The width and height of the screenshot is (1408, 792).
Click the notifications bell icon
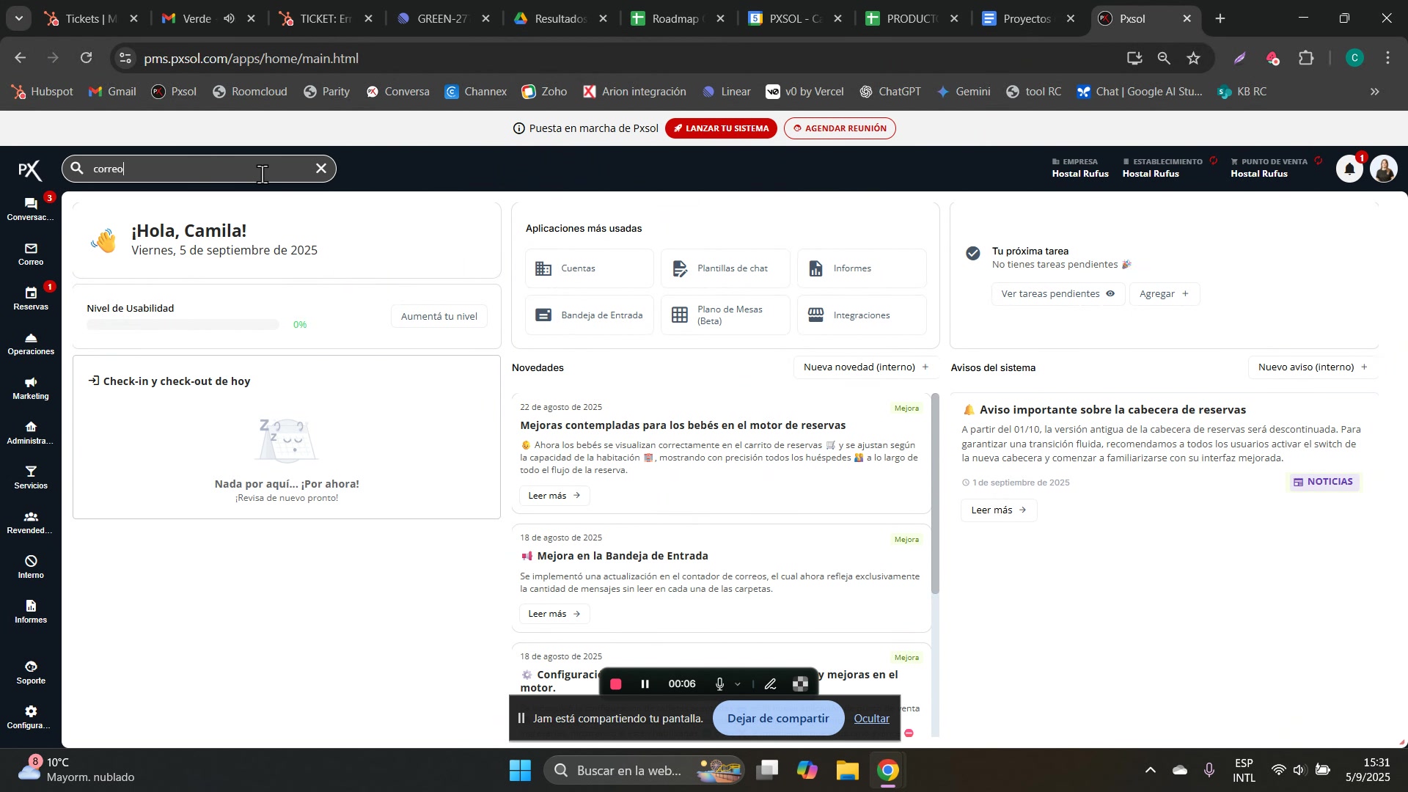[x=1349, y=169]
